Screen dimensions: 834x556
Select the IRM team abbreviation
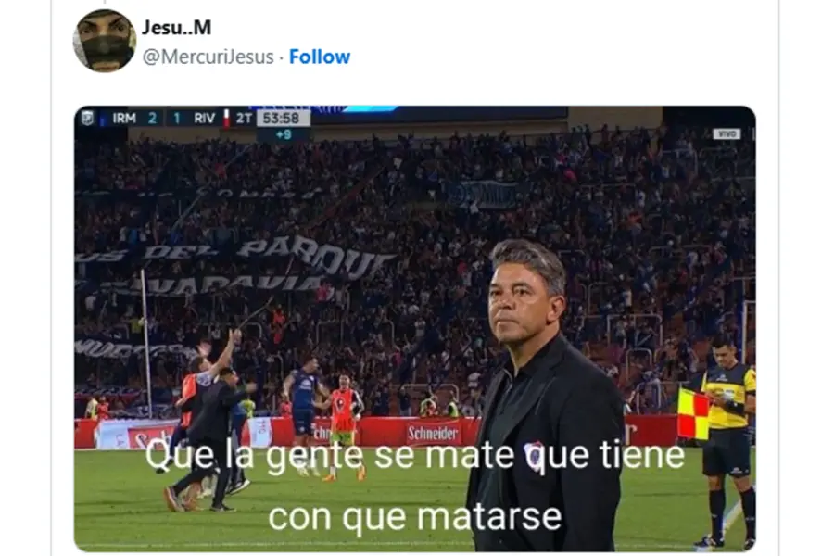pos(124,118)
